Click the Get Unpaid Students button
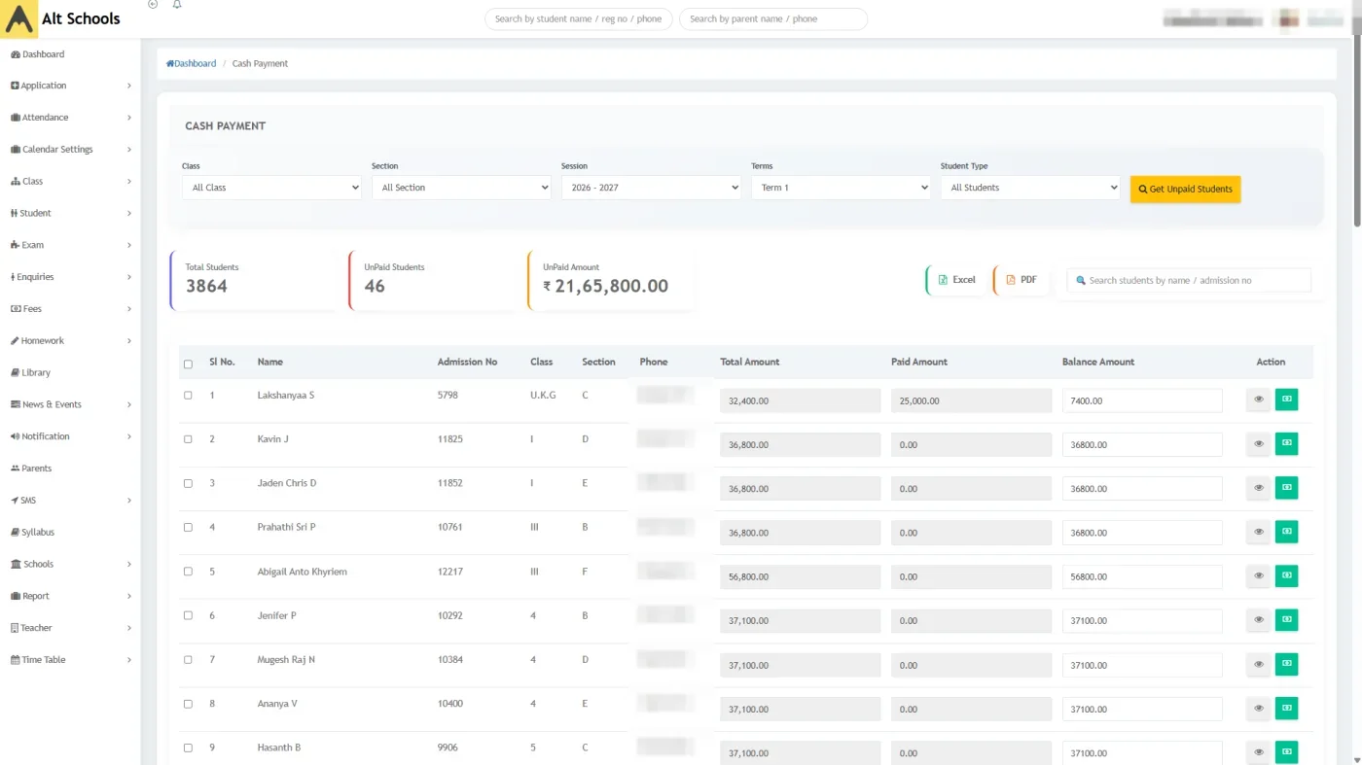The height and width of the screenshot is (765, 1362). click(1185, 189)
